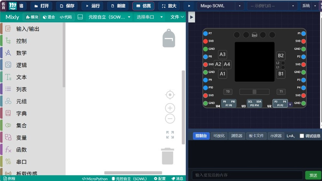Image resolution: width=322 pixels, height=181 pixels.
Task: Click the 保存 button
Action: click(67, 6)
